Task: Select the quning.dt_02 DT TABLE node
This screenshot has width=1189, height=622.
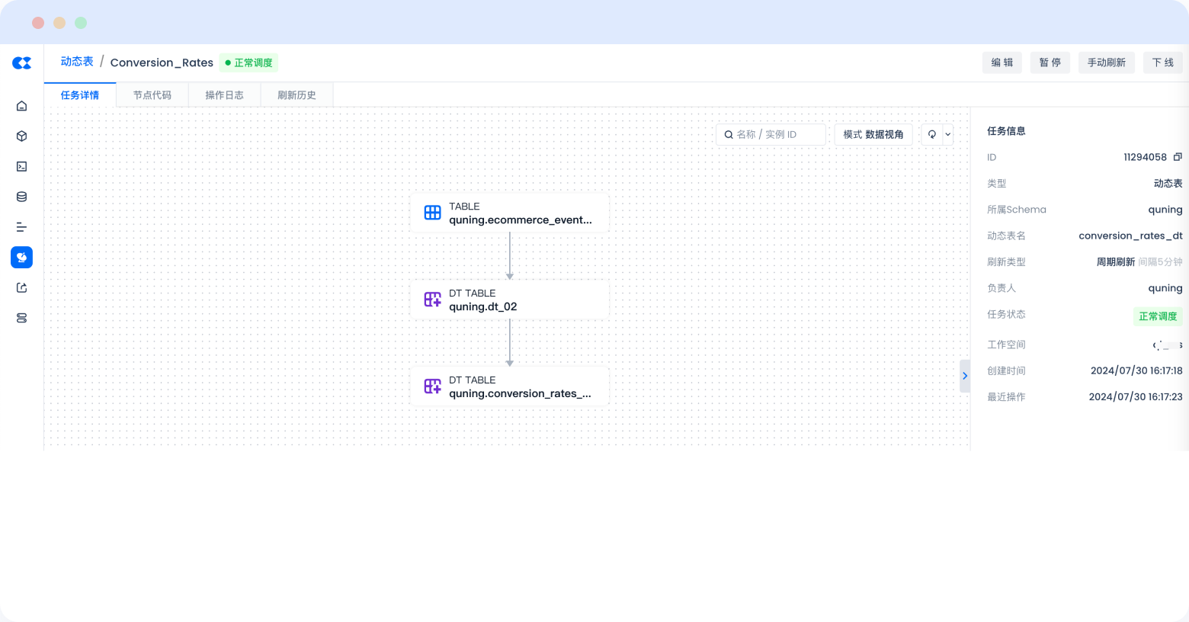Action: click(509, 300)
